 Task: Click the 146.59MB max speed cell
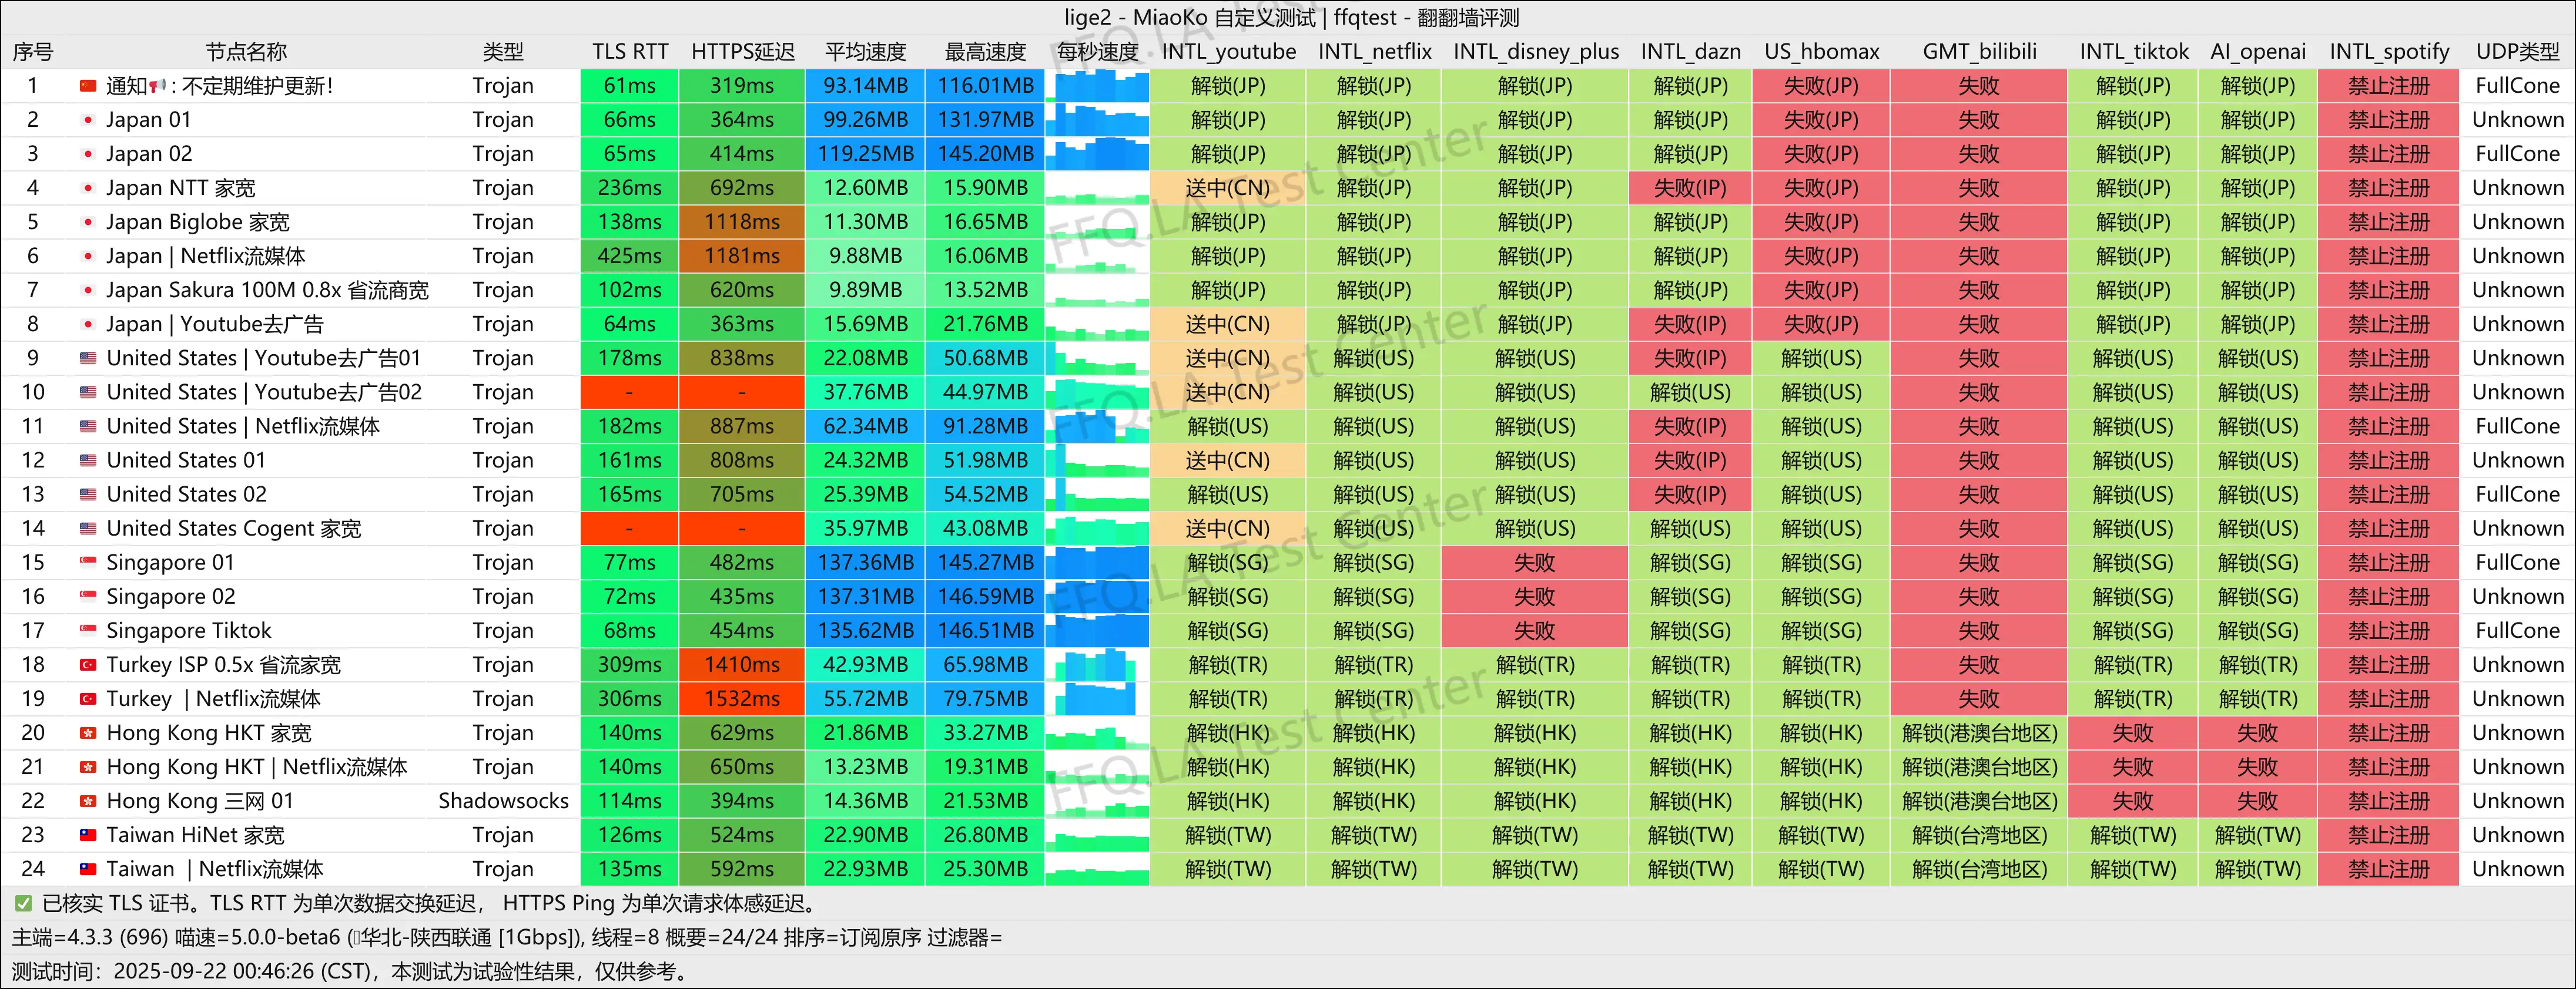(x=986, y=597)
